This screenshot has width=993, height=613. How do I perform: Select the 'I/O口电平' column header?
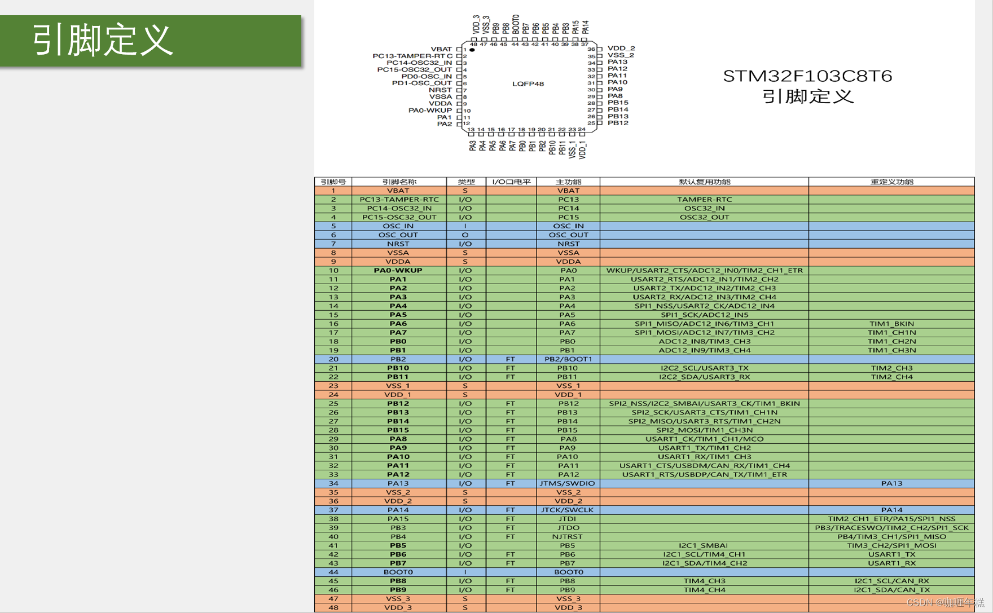(511, 182)
